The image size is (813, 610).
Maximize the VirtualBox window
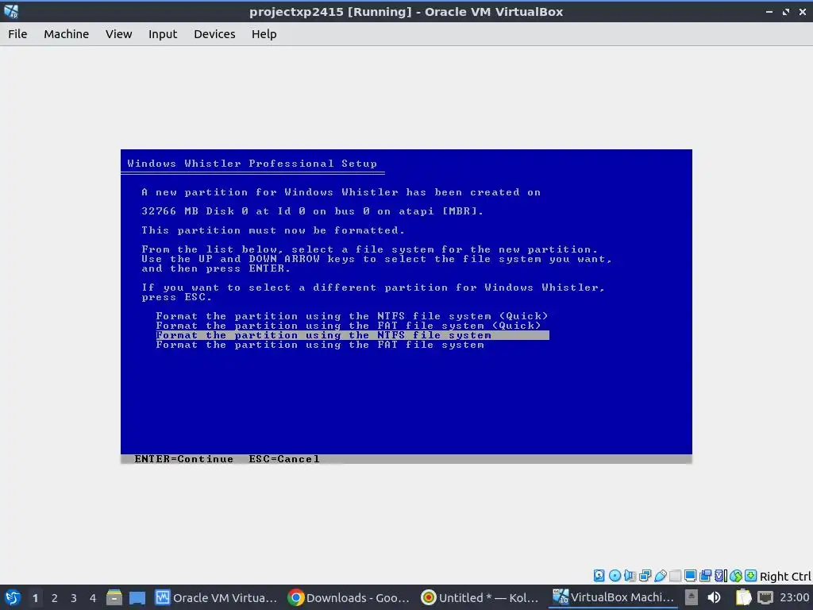pyautogui.click(x=786, y=11)
